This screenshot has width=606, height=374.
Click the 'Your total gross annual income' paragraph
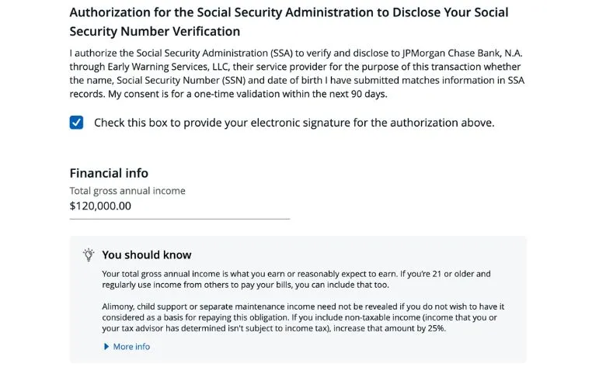296,279
